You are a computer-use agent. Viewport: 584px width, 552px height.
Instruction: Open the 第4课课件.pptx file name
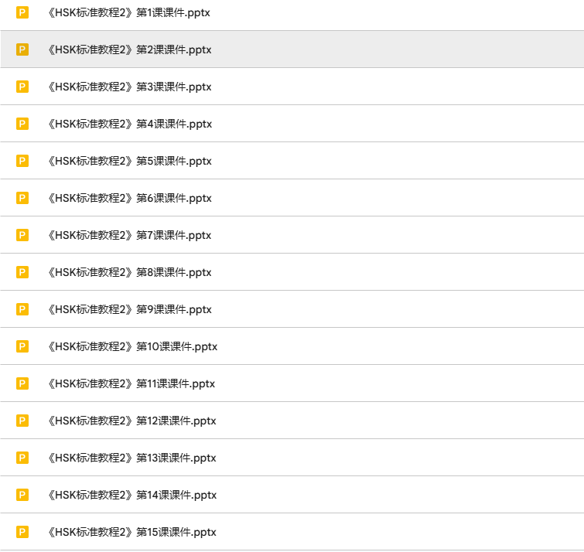pos(129,124)
